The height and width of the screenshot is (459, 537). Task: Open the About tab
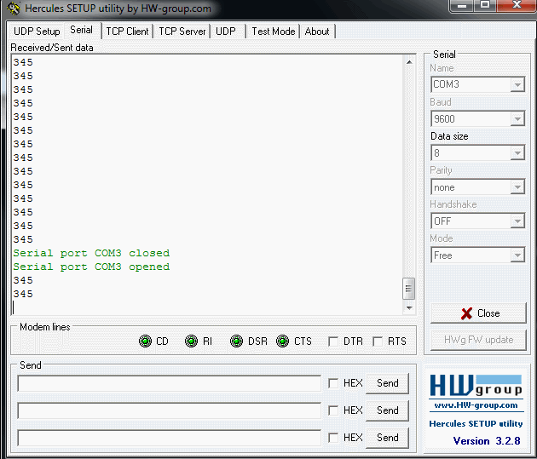point(317,32)
